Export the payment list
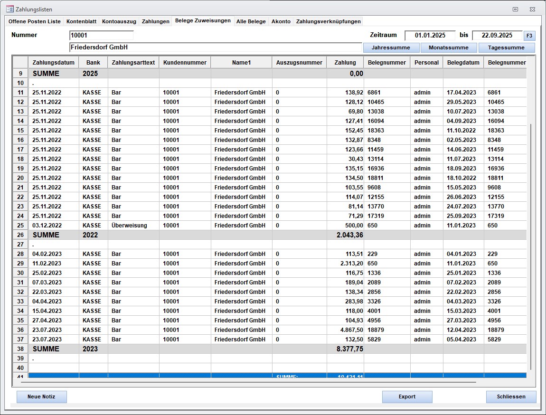 point(407,396)
